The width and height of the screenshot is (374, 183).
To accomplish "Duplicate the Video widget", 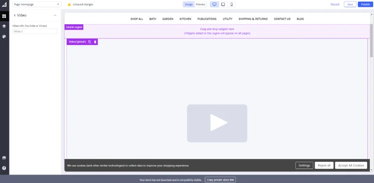I will coord(89,42).
